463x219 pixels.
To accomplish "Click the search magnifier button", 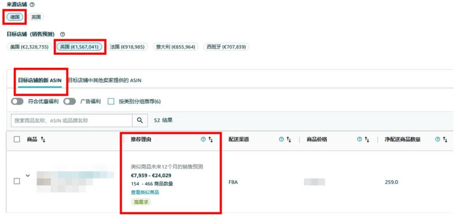I will click(x=140, y=120).
